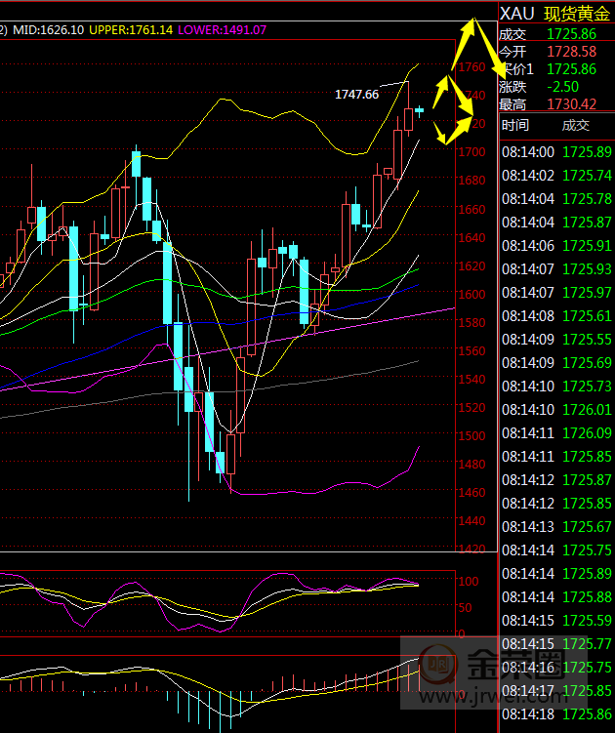Click the UPPER:1761.14 indicator label
The image size is (615, 733).
tap(131, 30)
